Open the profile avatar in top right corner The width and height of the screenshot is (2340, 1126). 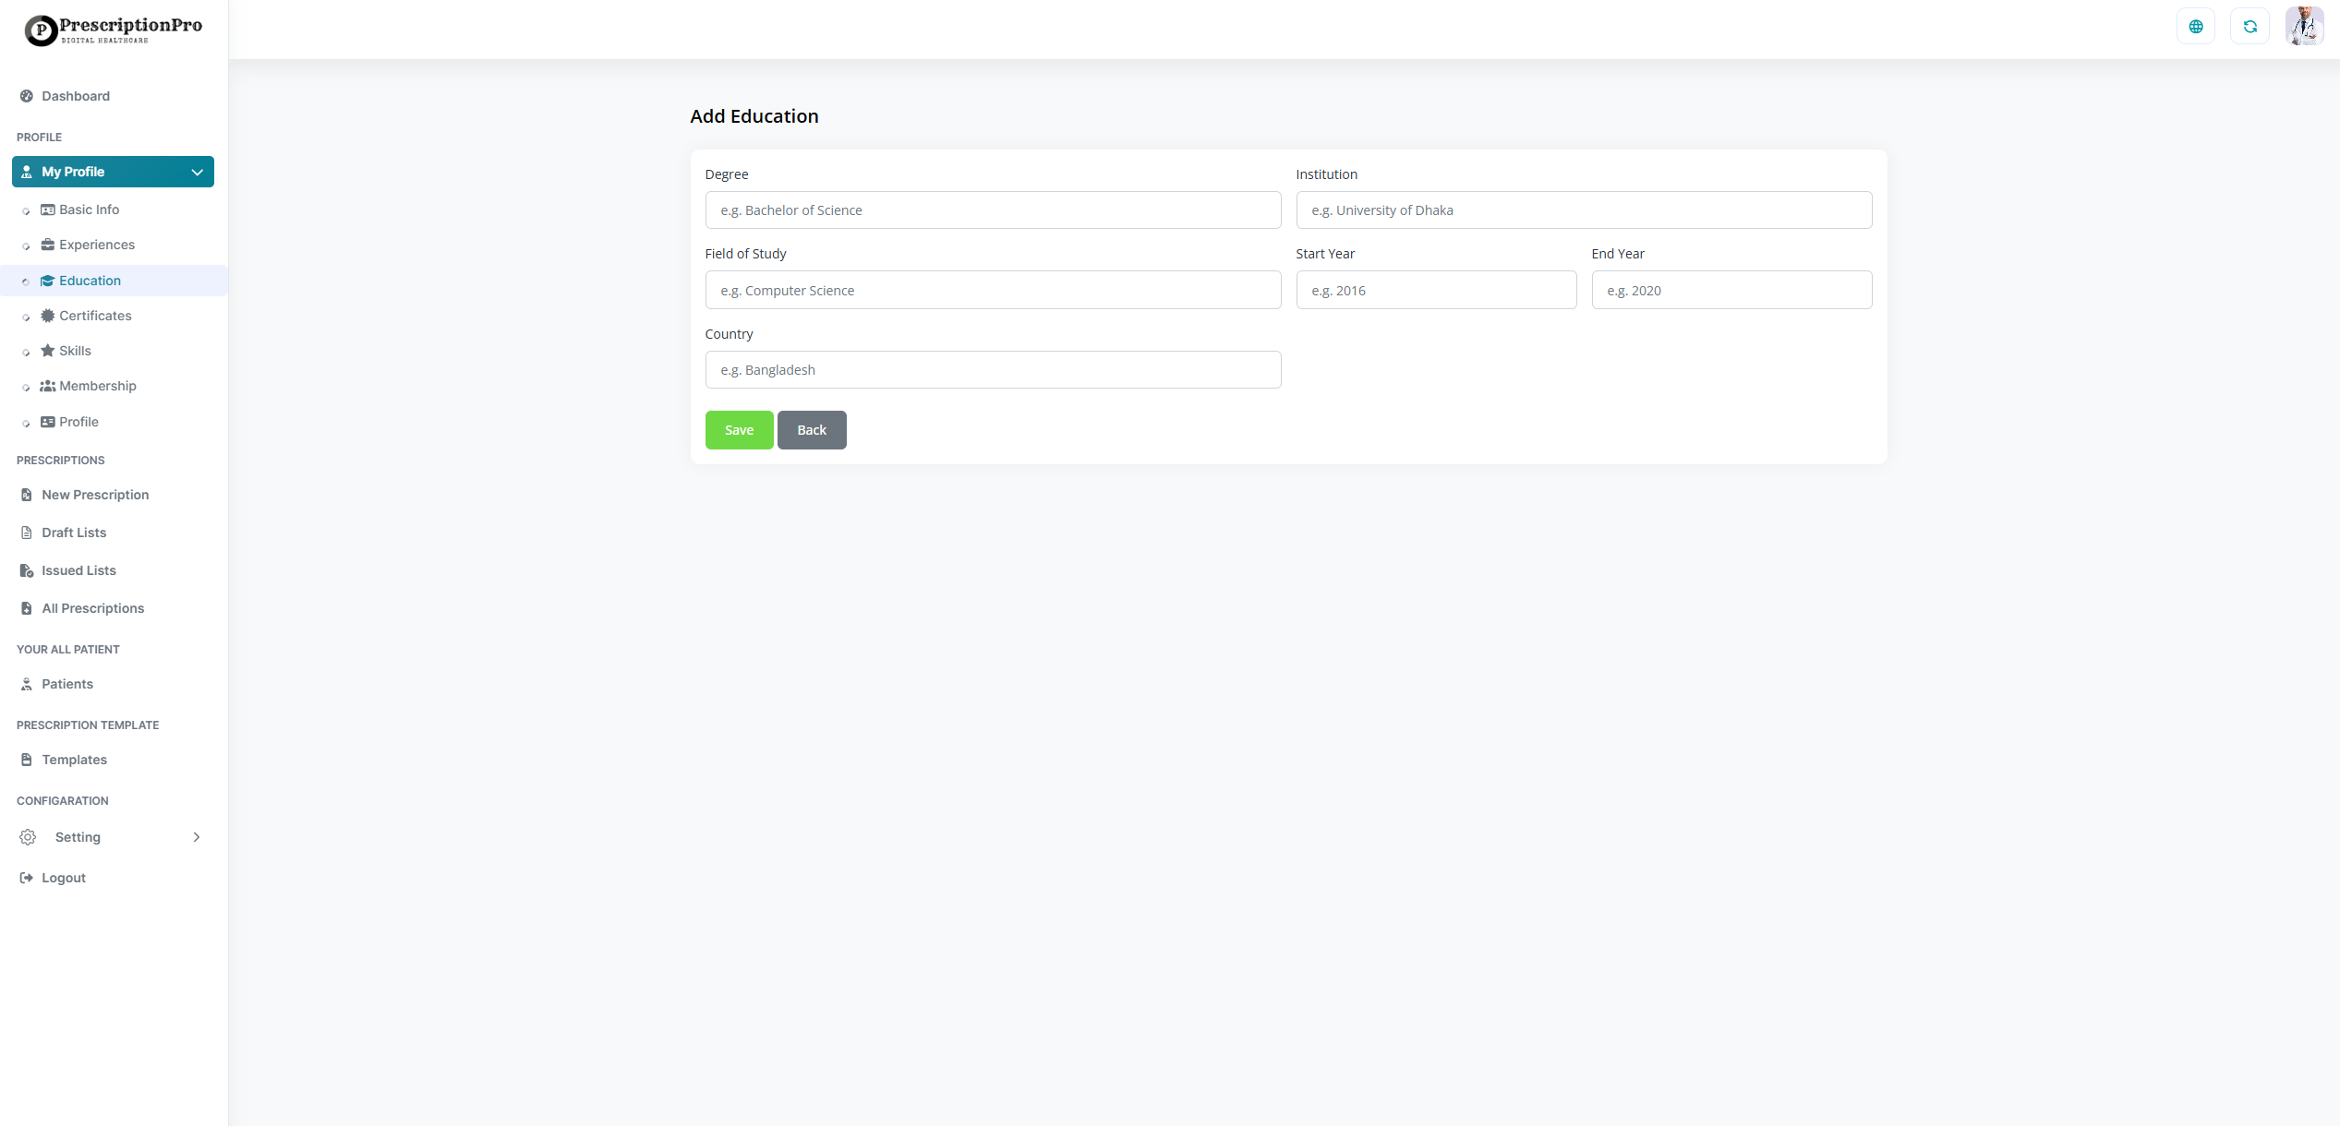click(x=2305, y=26)
